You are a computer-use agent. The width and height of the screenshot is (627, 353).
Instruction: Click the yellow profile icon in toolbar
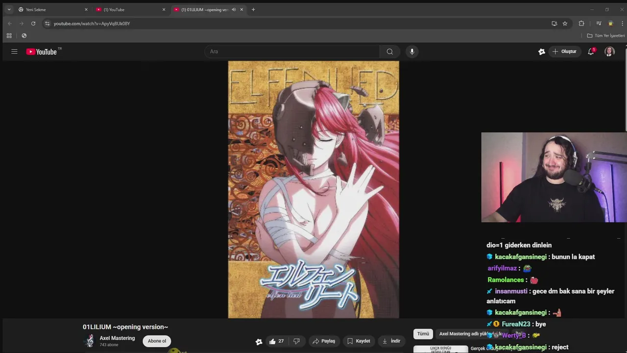pos(610,24)
